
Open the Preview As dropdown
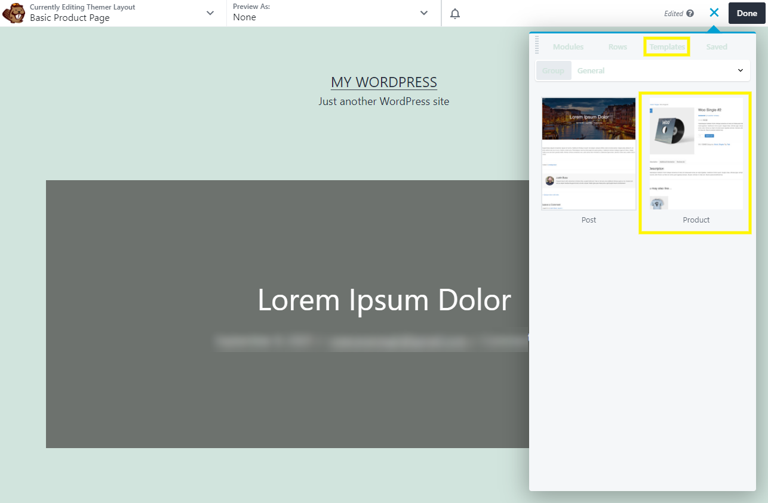tap(424, 13)
